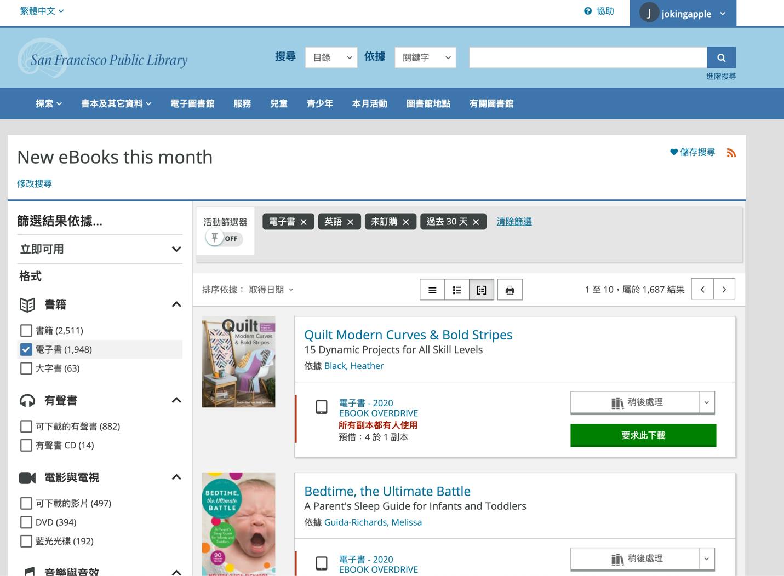Open 有關圖書館 in the nav bar

click(x=491, y=103)
